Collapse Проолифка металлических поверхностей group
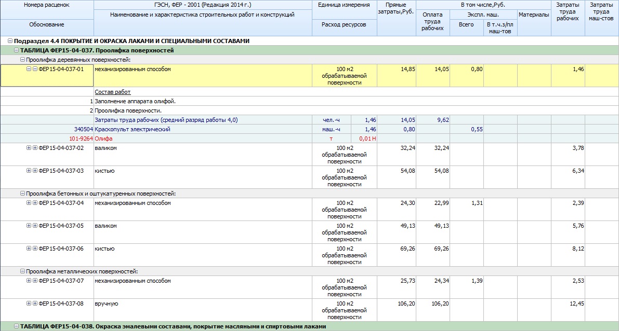The width and height of the screenshot is (619, 331). tap(22, 272)
